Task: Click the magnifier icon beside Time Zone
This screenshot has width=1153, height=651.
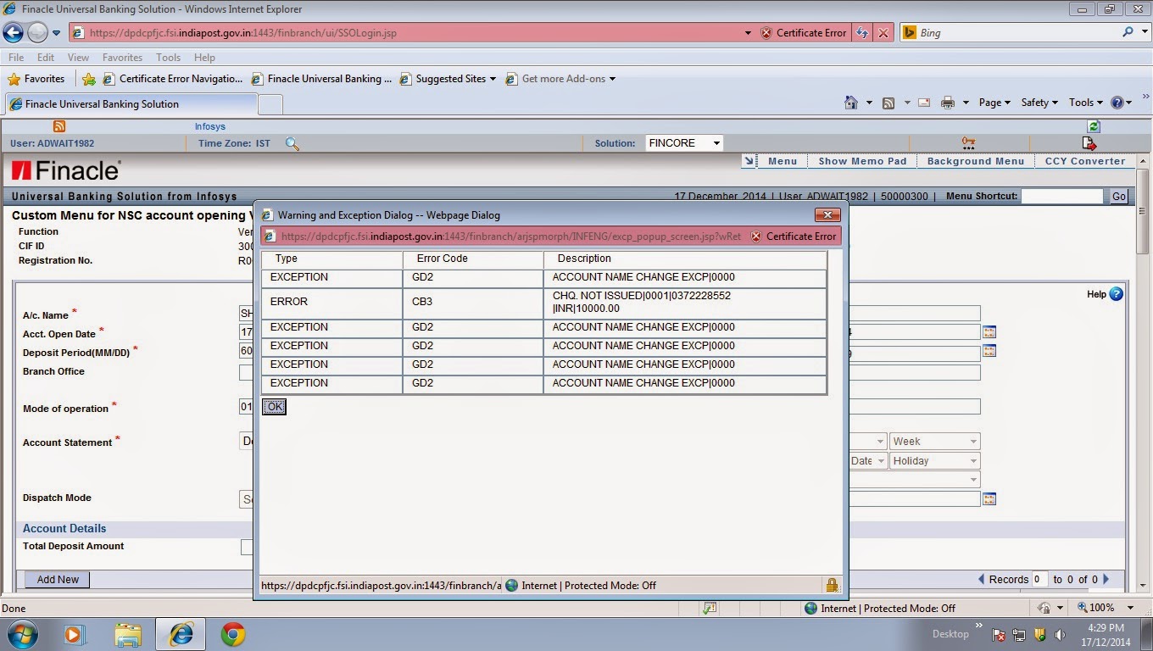Action: click(292, 143)
